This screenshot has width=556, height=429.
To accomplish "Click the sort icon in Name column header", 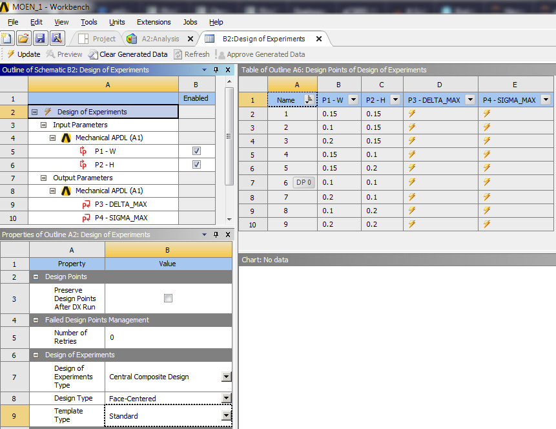I will pos(308,99).
